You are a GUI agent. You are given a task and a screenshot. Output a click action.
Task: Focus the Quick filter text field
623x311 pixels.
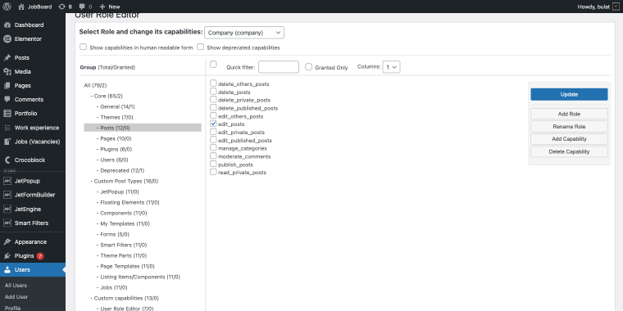click(x=279, y=67)
